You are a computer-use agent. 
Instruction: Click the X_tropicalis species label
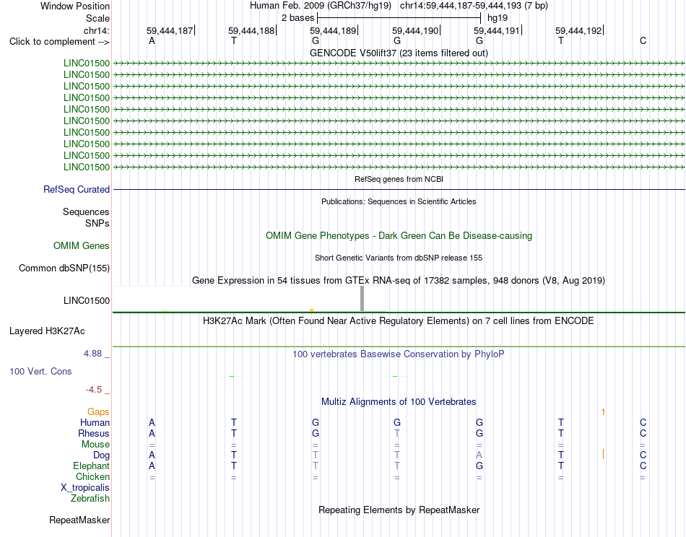pyautogui.click(x=85, y=488)
